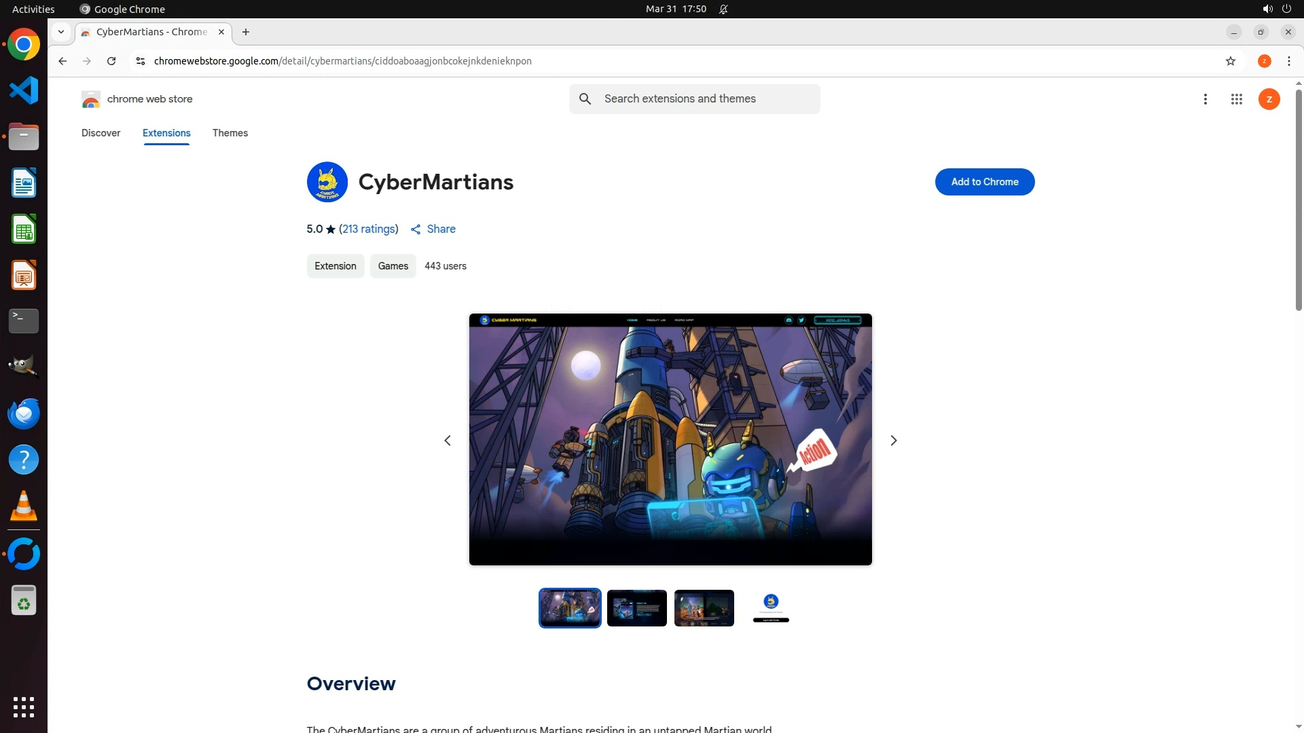1304x733 pixels.
Task: Open the web store more options menu
Action: tap(1205, 99)
